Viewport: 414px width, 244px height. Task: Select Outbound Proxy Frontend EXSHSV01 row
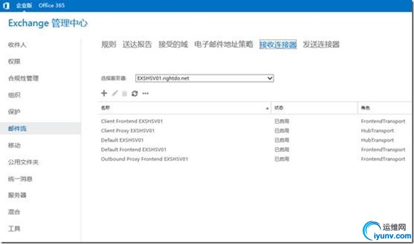(255, 159)
